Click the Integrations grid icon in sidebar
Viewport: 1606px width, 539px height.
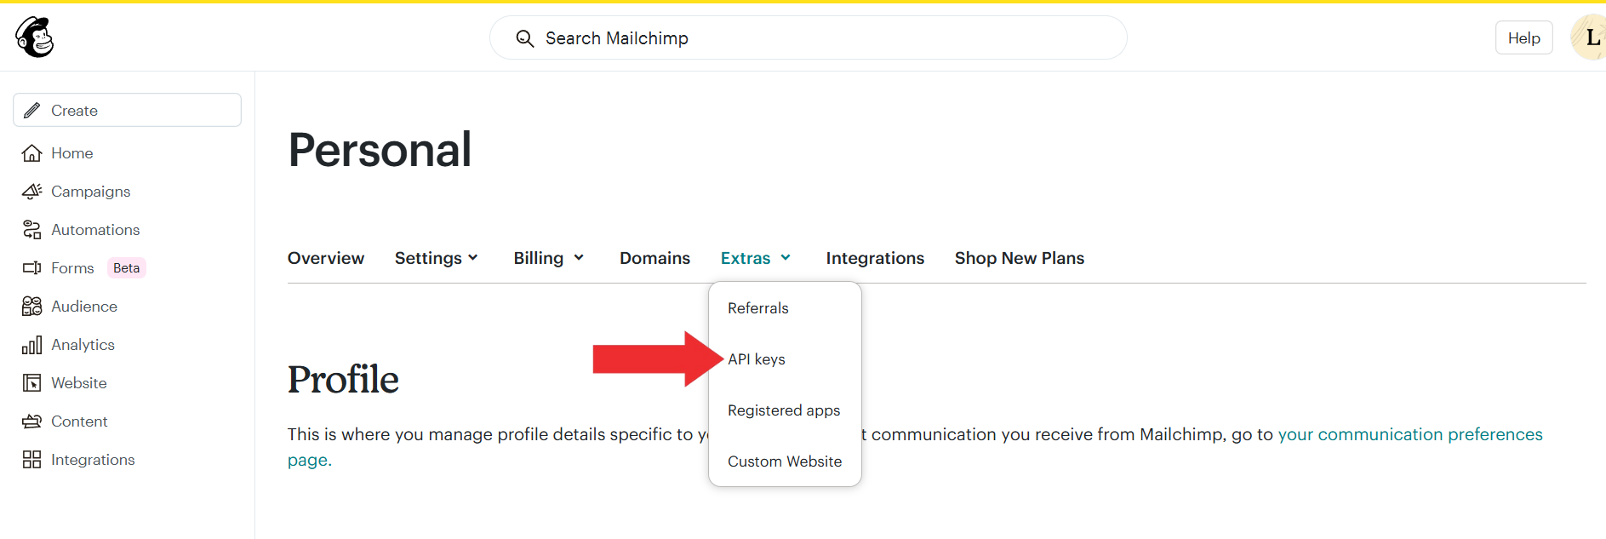click(31, 460)
